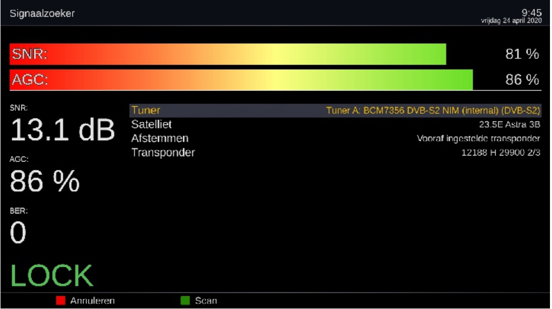Click the red Annuleren icon

coord(60,299)
